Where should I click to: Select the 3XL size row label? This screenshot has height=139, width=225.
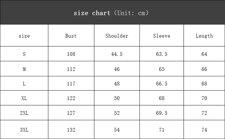[24, 130]
